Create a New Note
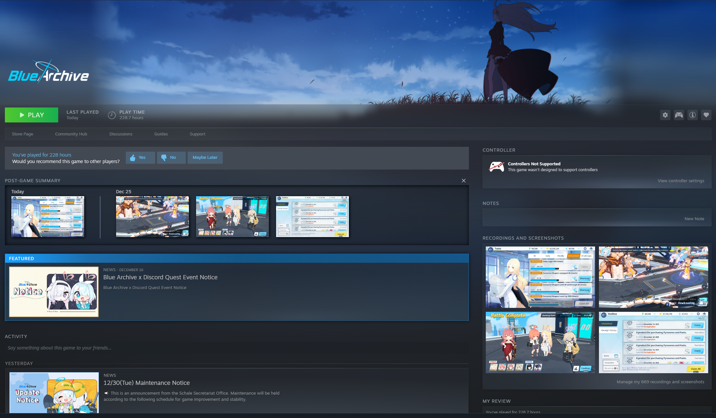The height and width of the screenshot is (418, 716). tap(694, 219)
